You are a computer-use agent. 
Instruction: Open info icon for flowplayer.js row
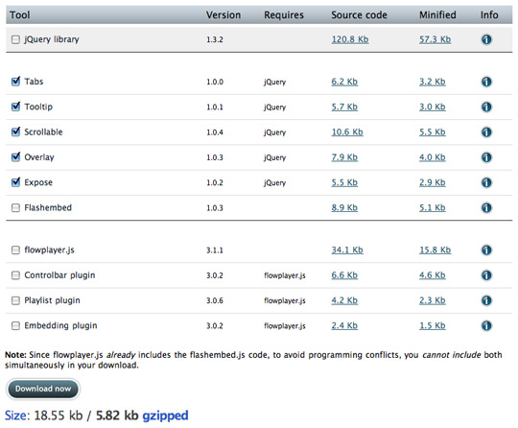click(486, 250)
